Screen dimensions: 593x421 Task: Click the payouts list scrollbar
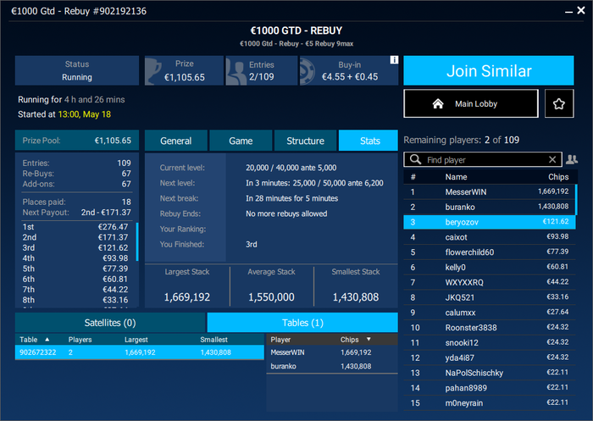pos(137,242)
